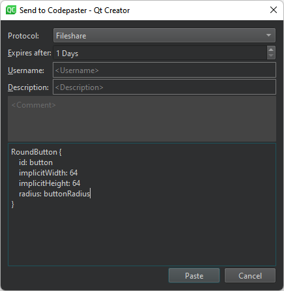Open the Protocol dropdown showing Fileshare
Screen dimensions: 284x291
click(164, 35)
